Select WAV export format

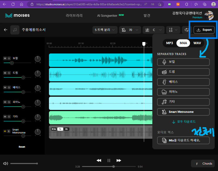tap(197, 43)
